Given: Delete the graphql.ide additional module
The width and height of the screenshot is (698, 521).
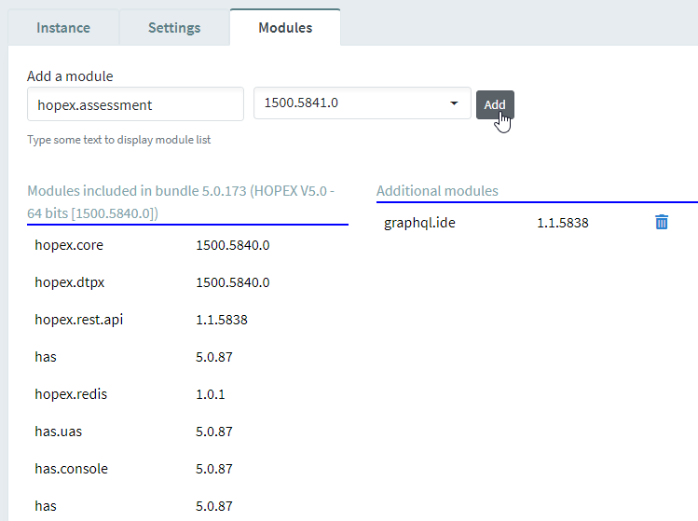Looking at the screenshot, I should click(662, 222).
